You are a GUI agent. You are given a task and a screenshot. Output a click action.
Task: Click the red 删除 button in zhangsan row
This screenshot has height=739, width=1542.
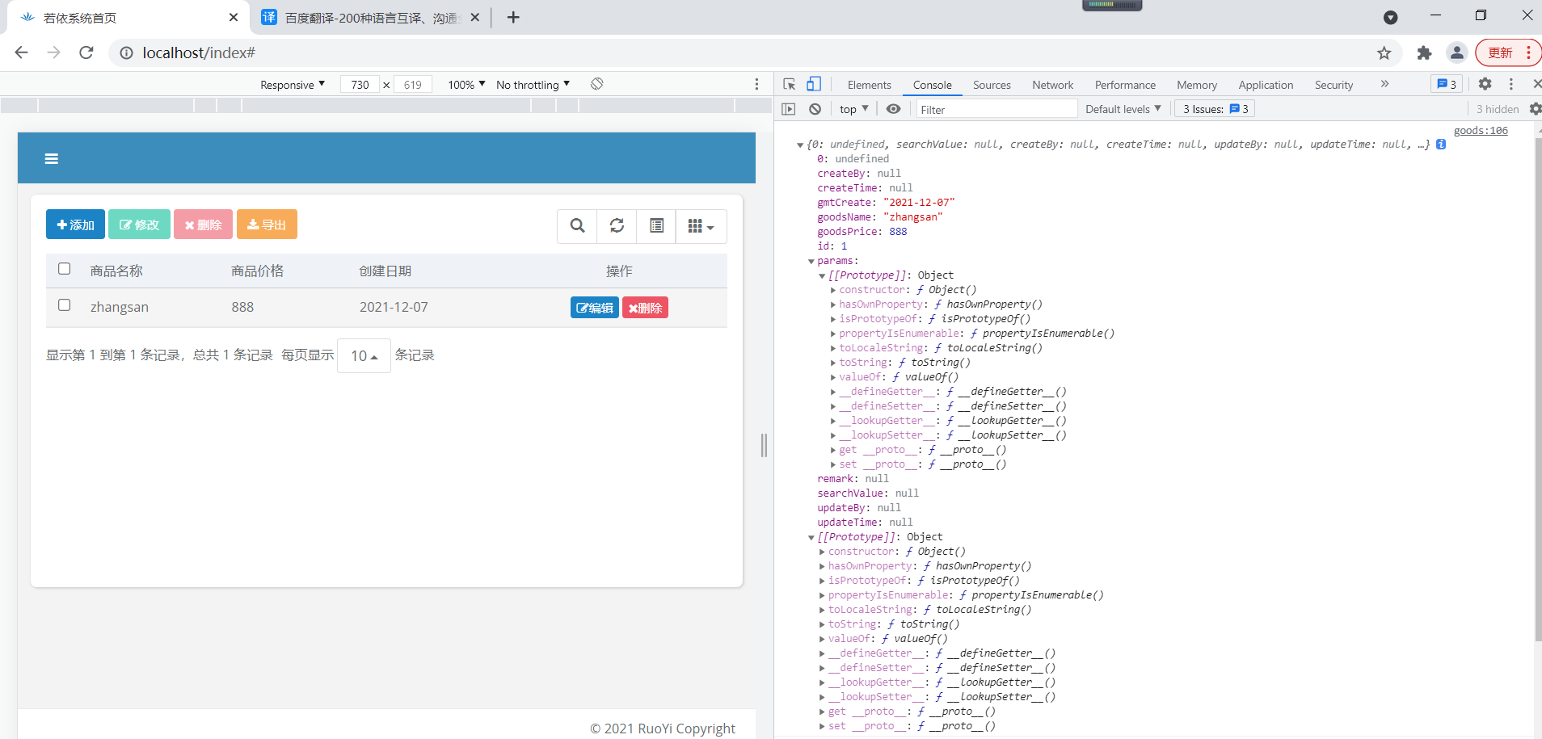645,308
